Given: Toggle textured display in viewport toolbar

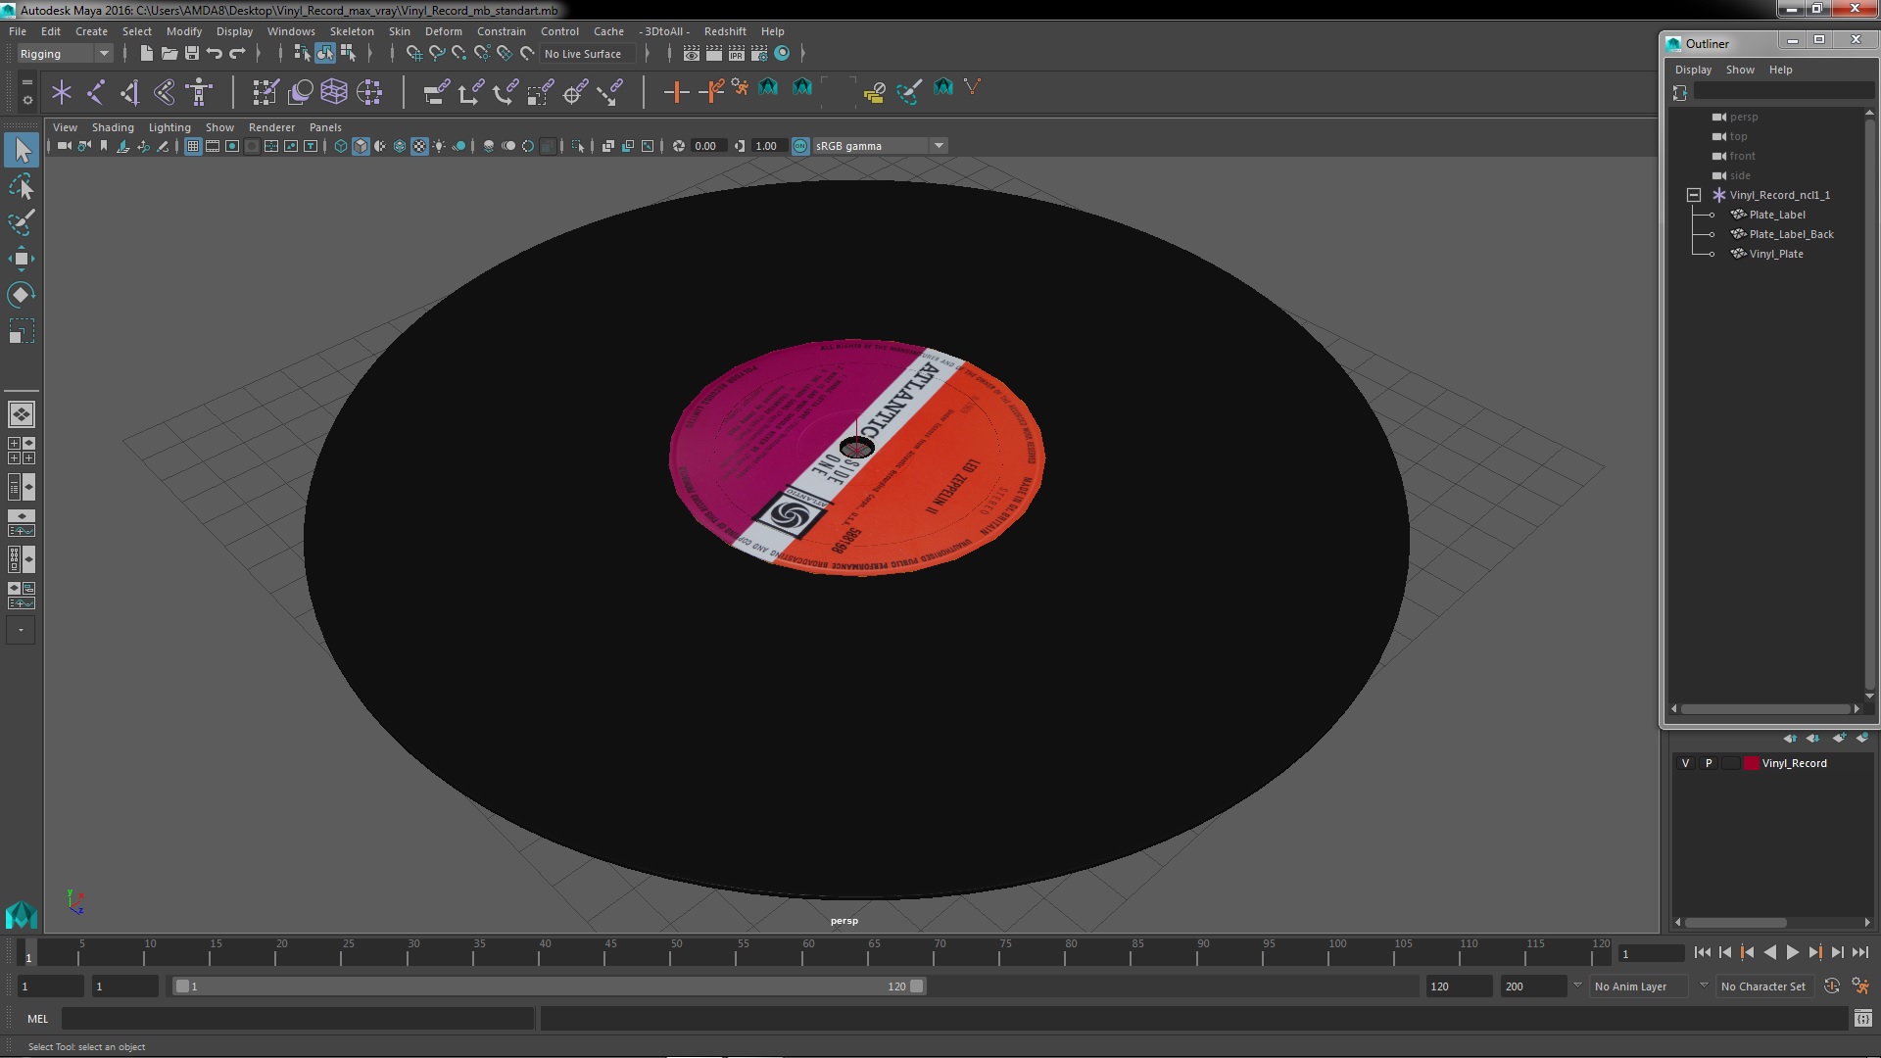Looking at the screenshot, I should pyautogui.click(x=419, y=146).
